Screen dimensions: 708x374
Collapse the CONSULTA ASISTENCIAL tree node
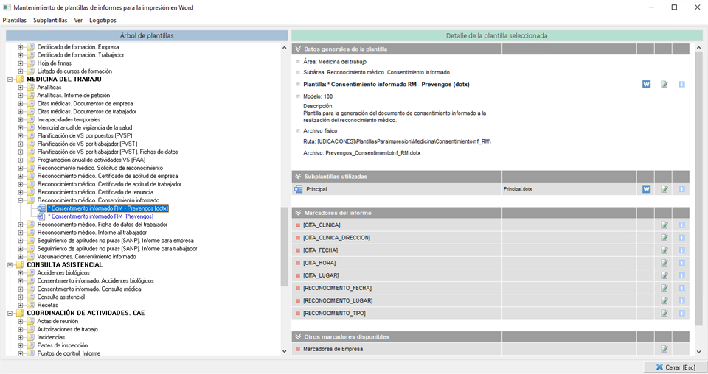click(10, 265)
